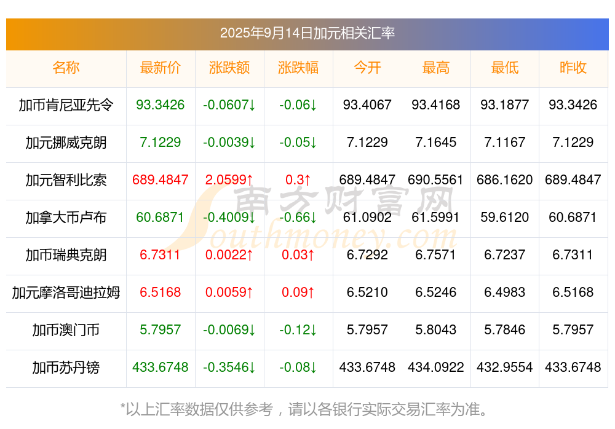Click change amount -0.3546↓

[229, 368]
